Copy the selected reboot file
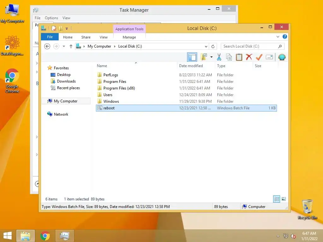323x242 pixels. (x=229, y=57)
